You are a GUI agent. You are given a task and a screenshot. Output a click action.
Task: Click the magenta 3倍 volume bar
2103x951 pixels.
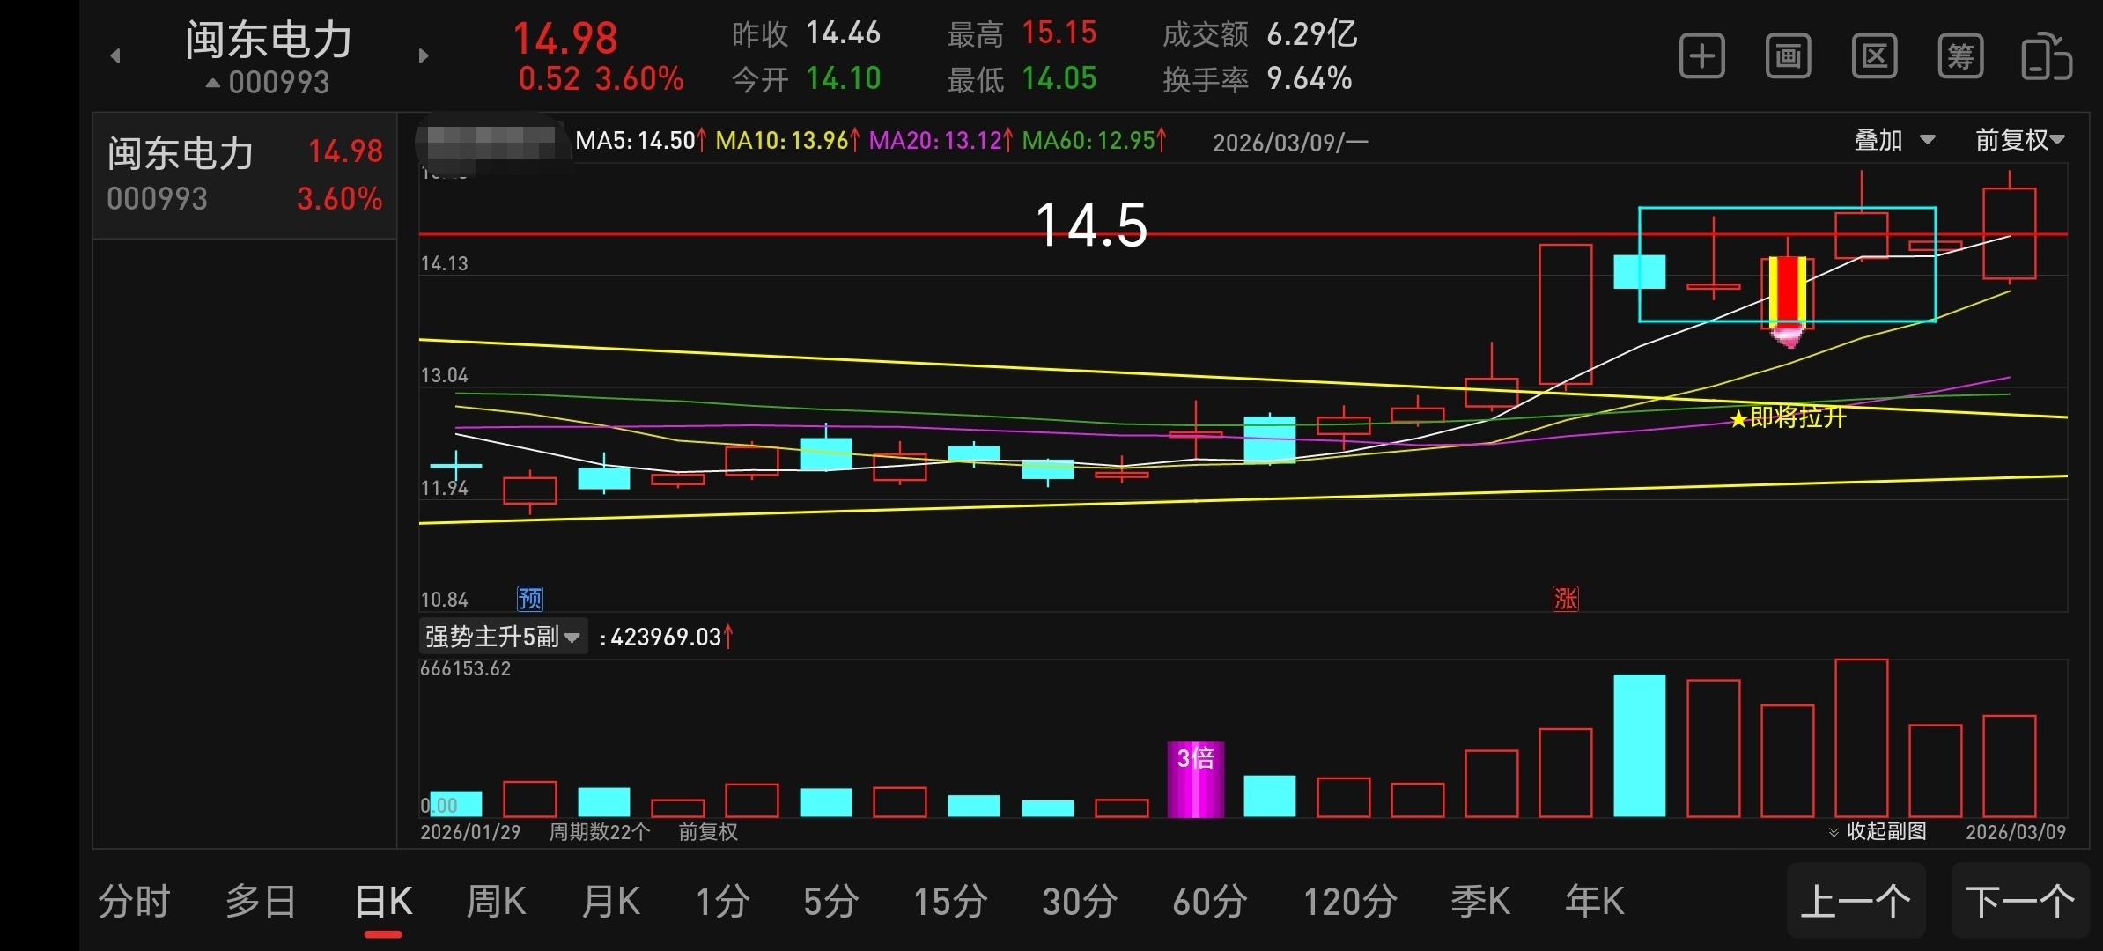coord(1195,779)
